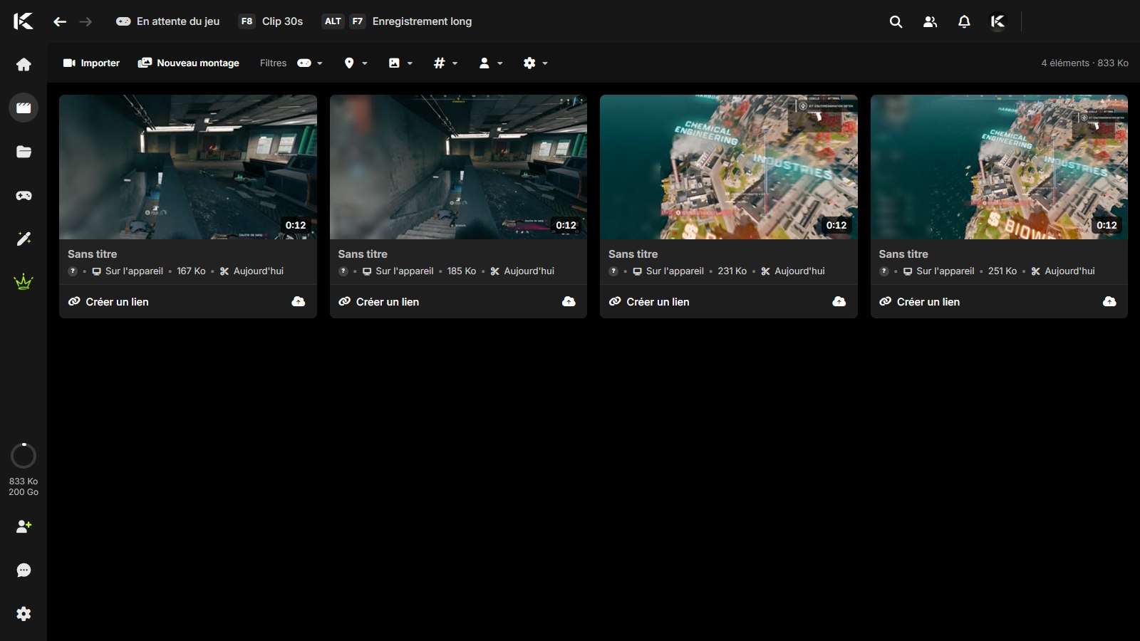Click the En attente du jeu status
Image resolution: width=1140 pixels, height=641 pixels.
click(x=167, y=21)
